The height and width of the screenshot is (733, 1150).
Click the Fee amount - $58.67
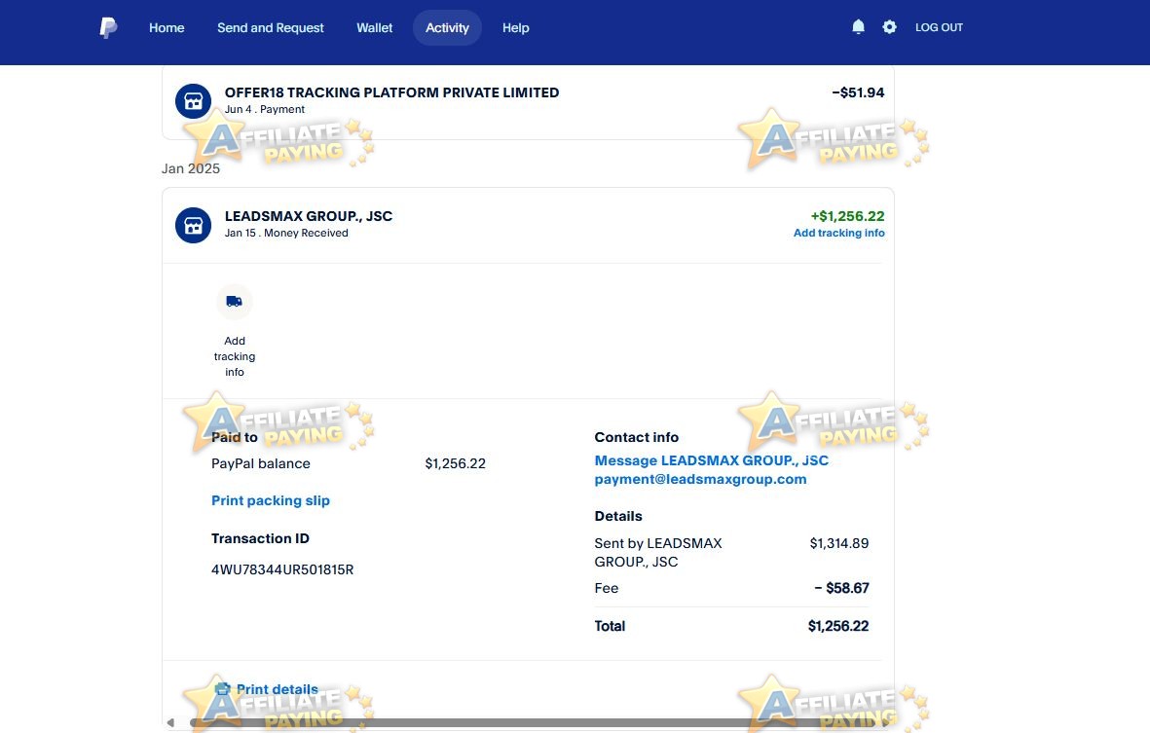point(842,588)
